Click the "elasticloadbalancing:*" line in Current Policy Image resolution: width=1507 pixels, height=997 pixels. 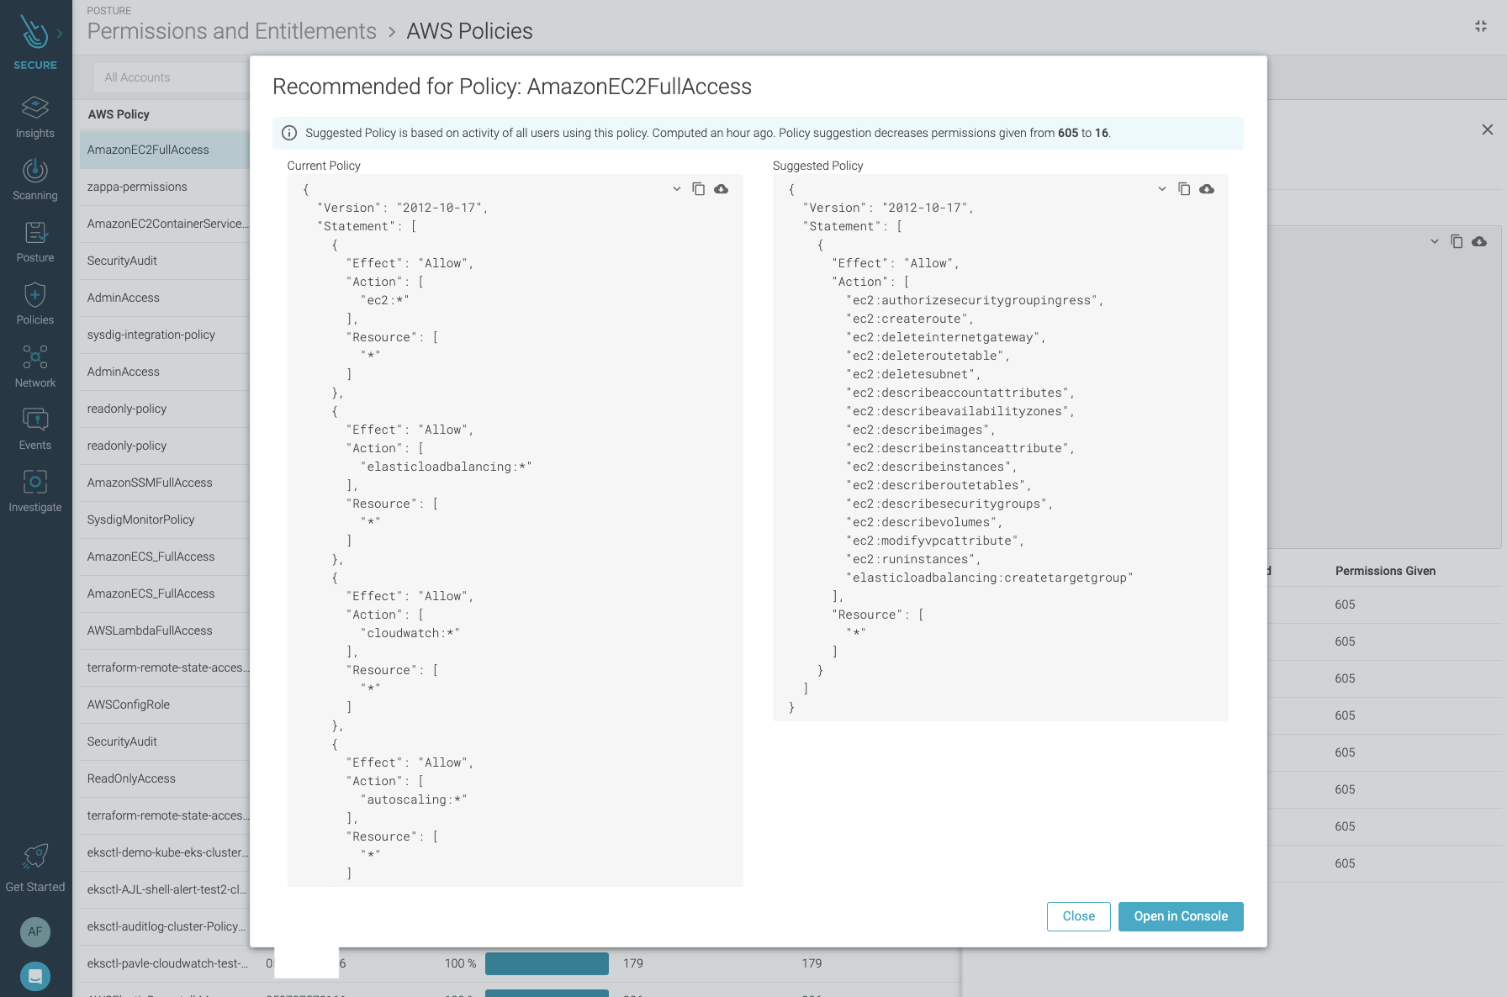click(x=446, y=467)
